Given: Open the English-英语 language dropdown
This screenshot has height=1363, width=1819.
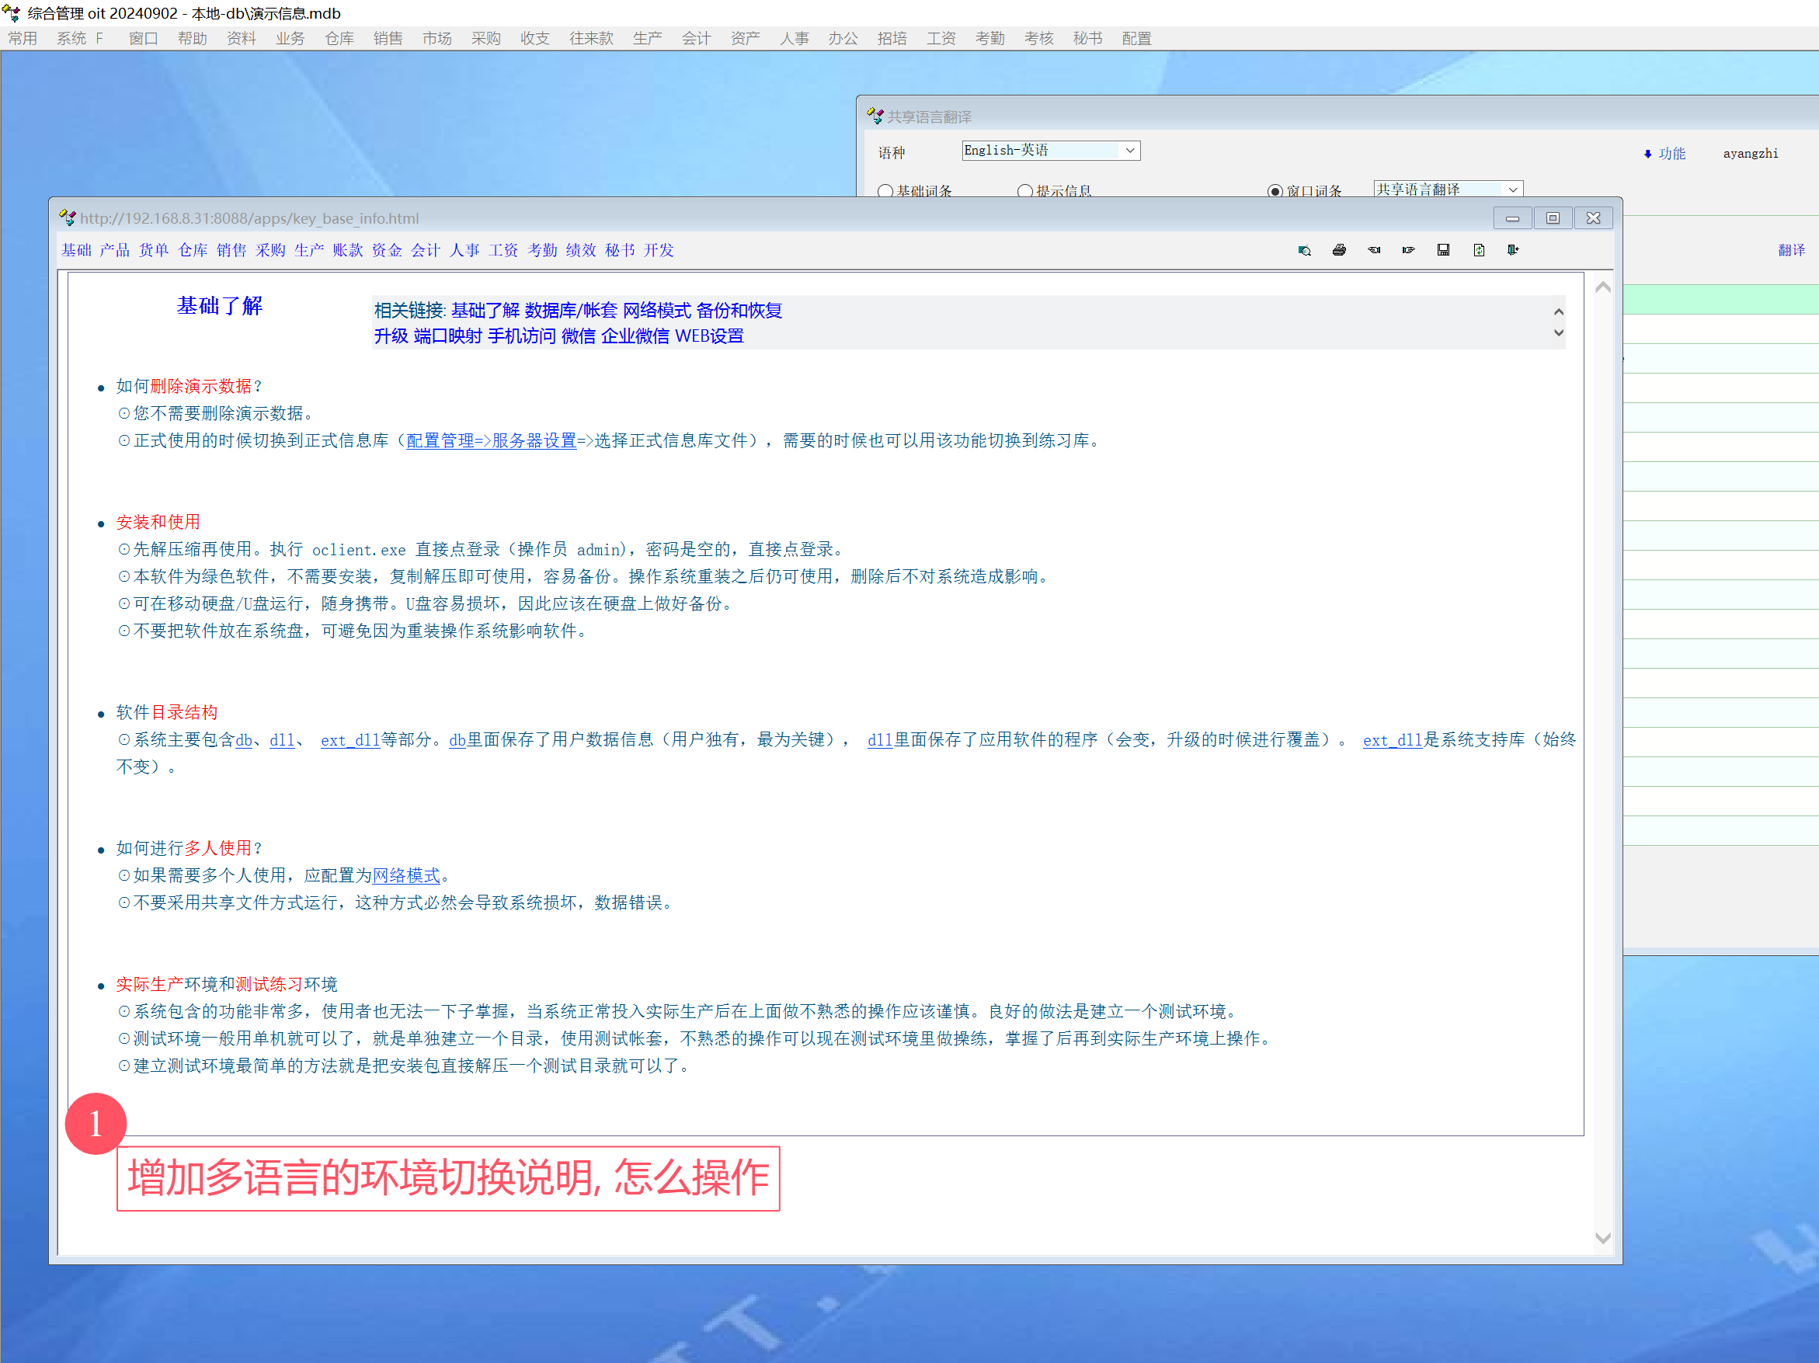Looking at the screenshot, I should click(x=1131, y=151).
